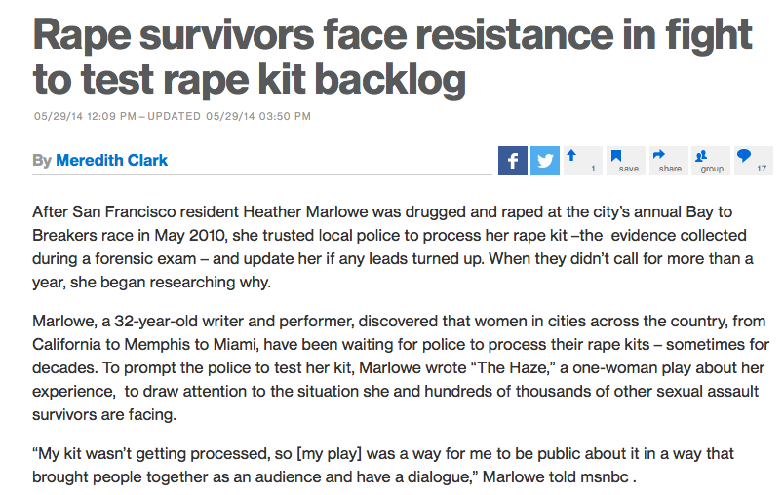Click the paragraph beginning "After San Francisco resident"
Image resolution: width=784 pixels, height=495 pixels.
point(392,246)
